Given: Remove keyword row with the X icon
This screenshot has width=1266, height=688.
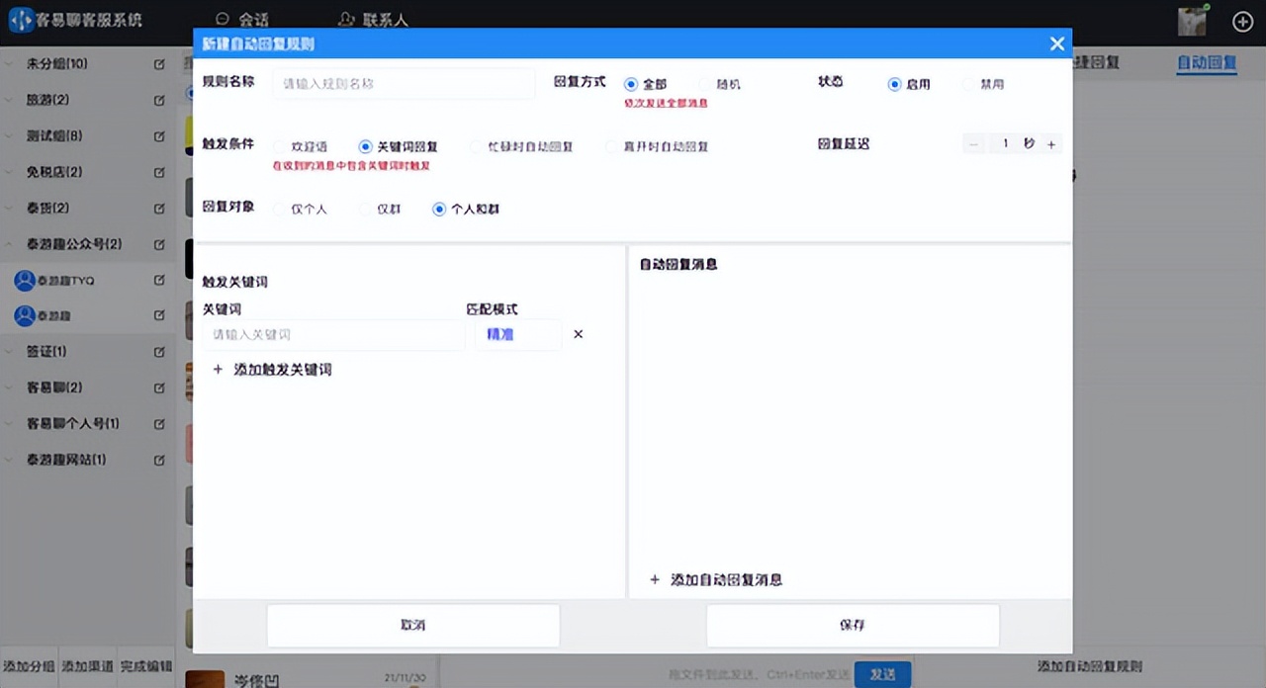Looking at the screenshot, I should tap(579, 334).
